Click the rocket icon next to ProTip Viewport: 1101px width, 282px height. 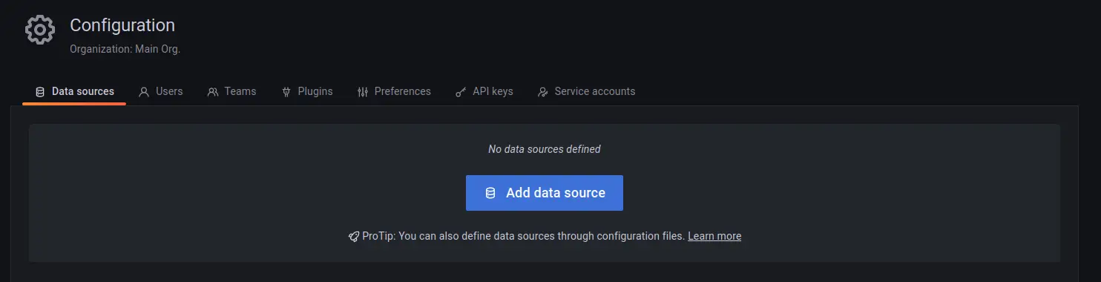pos(354,236)
